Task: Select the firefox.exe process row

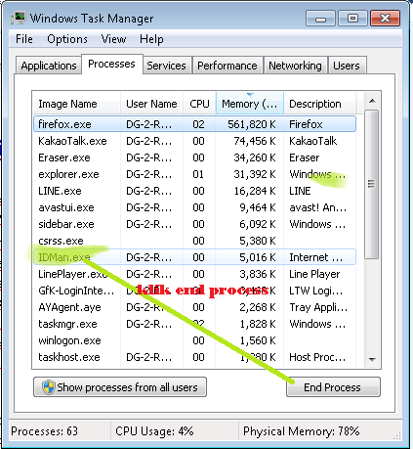Action: pos(194,124)
